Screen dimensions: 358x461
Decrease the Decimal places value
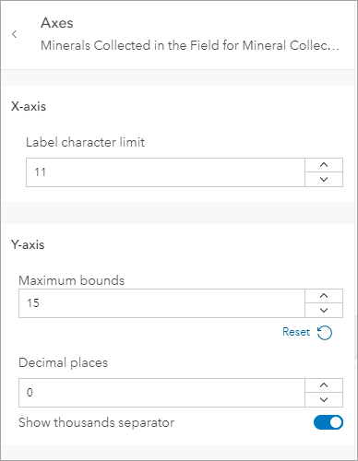[324, 399]
